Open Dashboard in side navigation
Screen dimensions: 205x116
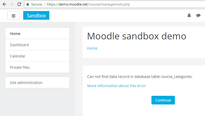pos(37,45)
